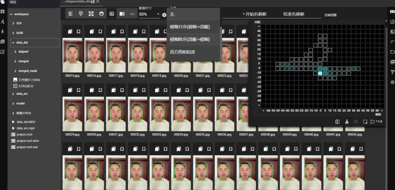Select the dotted grid view icon
395x190 pixels.
[81, 14]
